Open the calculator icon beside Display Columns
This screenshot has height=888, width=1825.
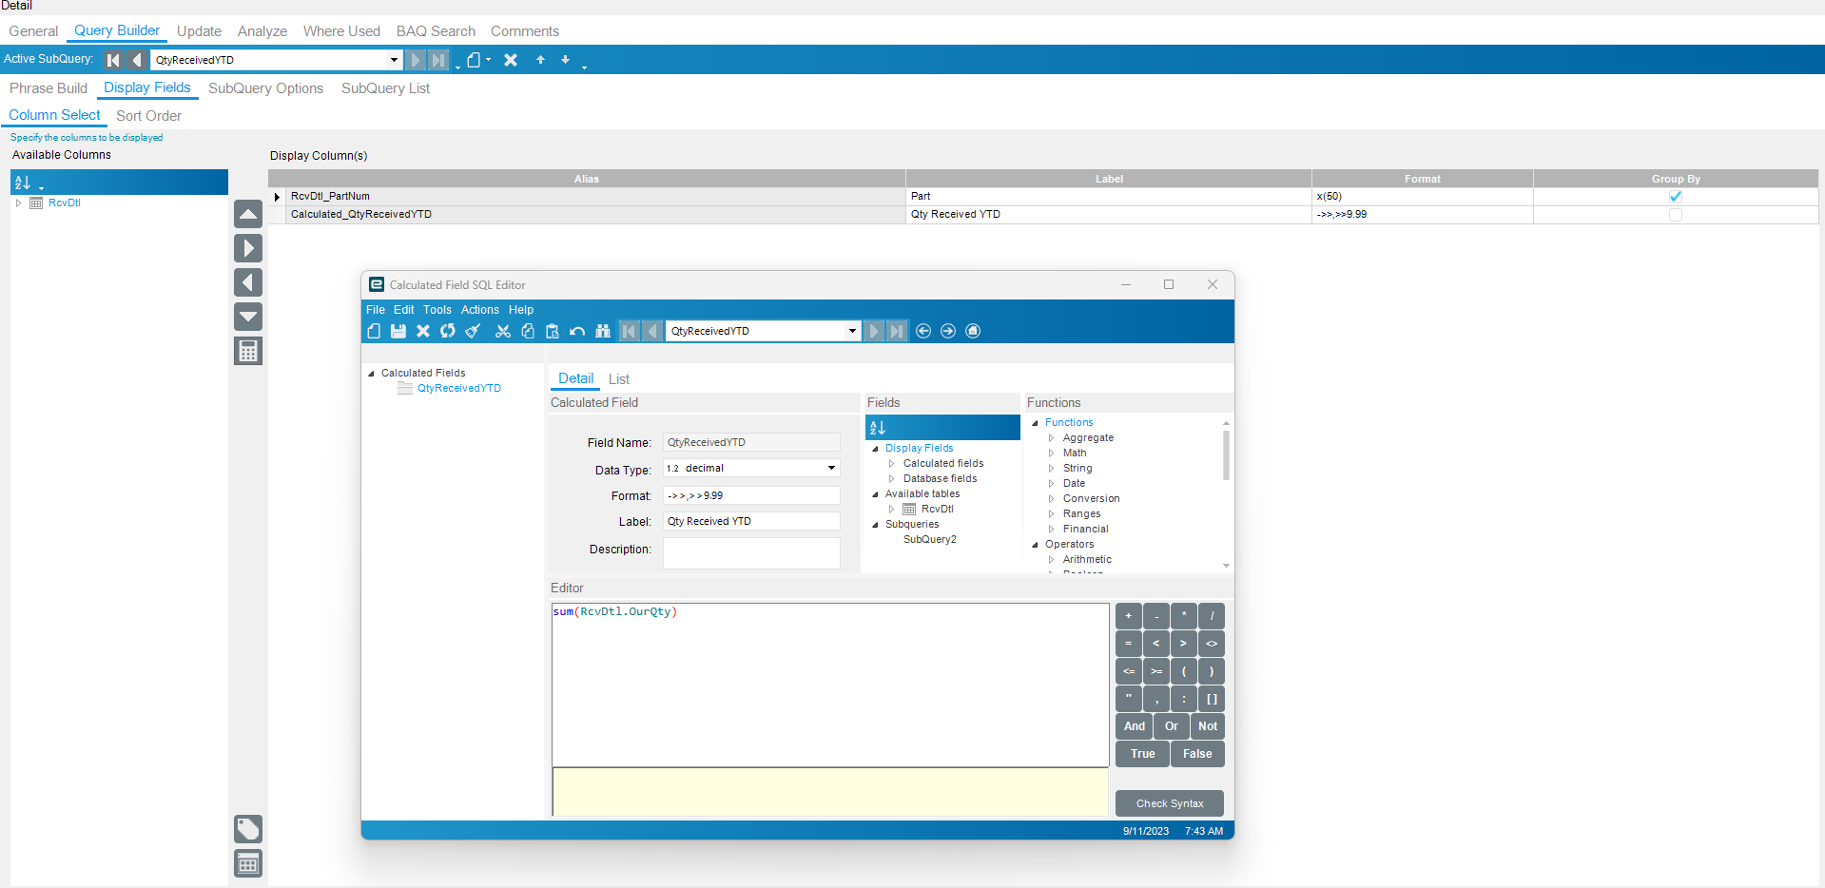[x=248, y=351]
